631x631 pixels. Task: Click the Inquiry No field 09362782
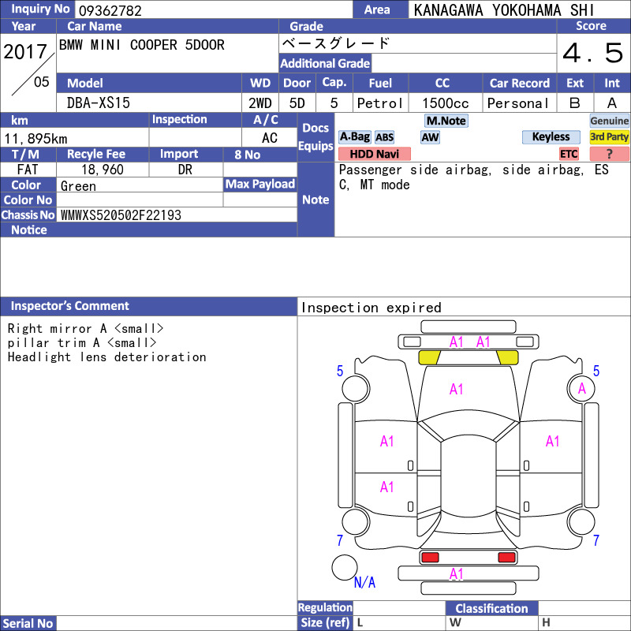point(214,10)
